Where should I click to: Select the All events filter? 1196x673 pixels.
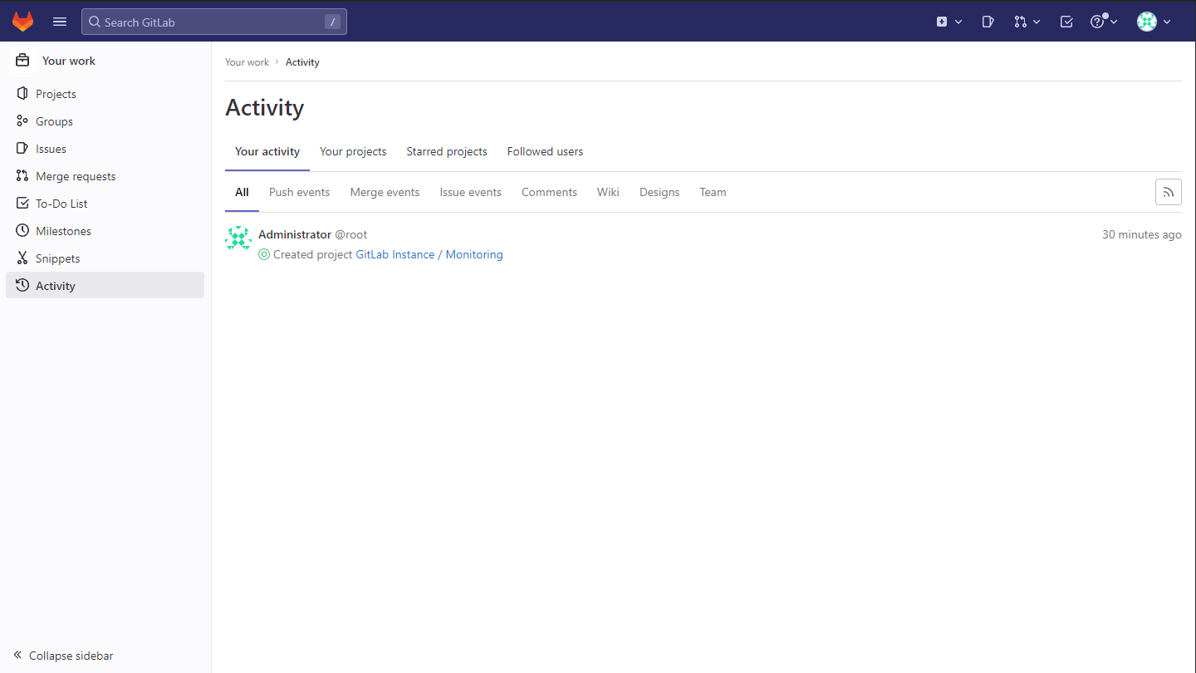coord(242,192)
